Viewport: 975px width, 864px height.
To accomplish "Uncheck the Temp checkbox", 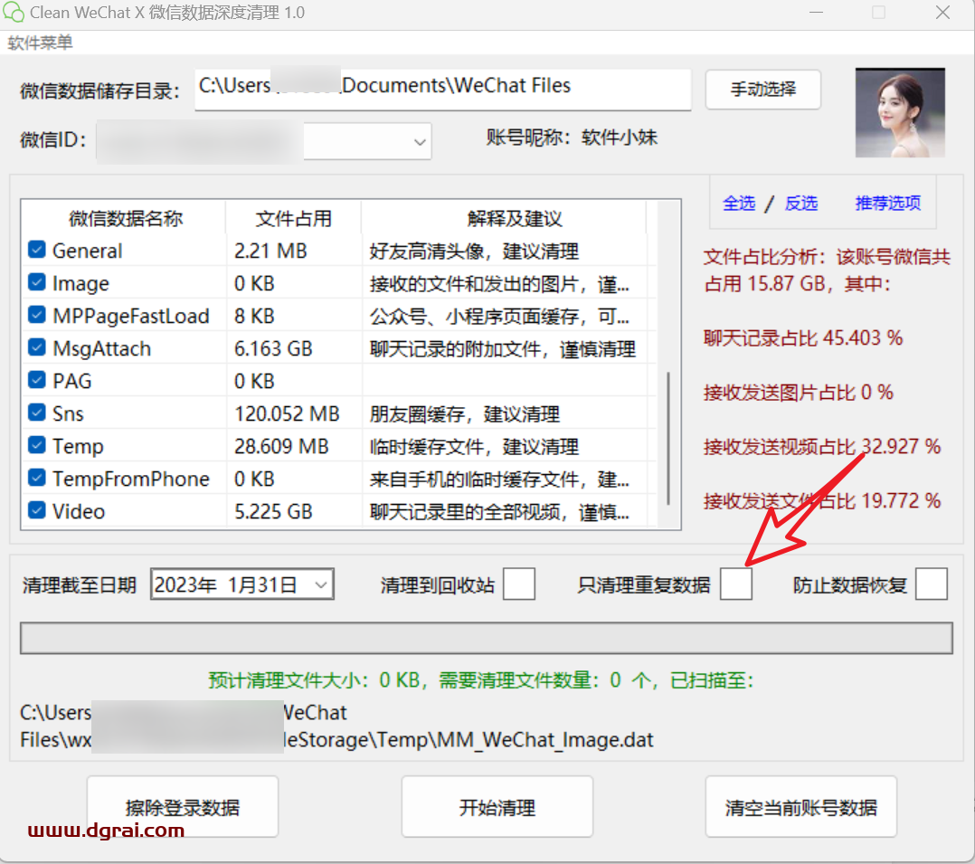I will (37, 445).
